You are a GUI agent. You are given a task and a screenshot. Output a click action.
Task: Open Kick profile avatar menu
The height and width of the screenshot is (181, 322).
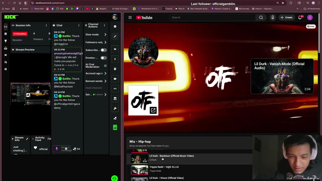(x=115, y=17)
